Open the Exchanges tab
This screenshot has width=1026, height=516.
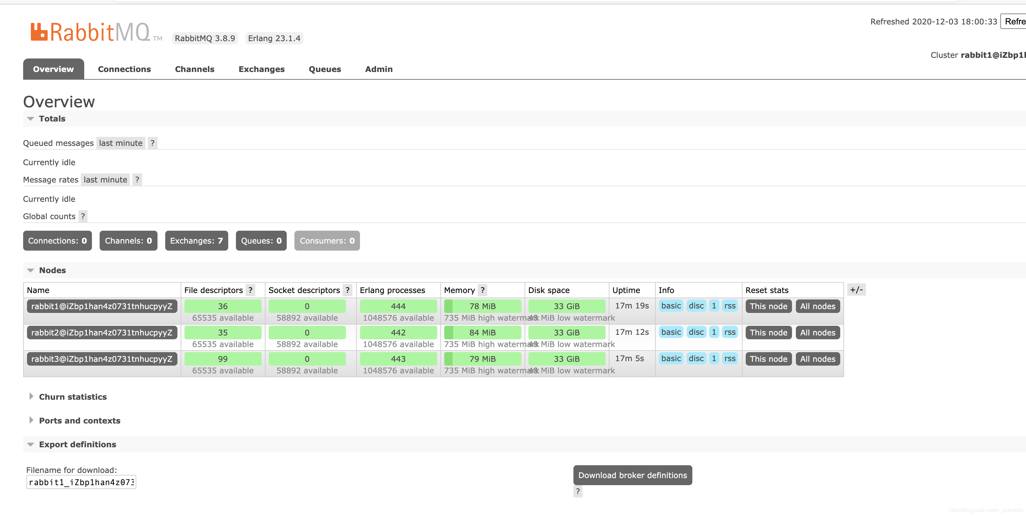point(262,69)
